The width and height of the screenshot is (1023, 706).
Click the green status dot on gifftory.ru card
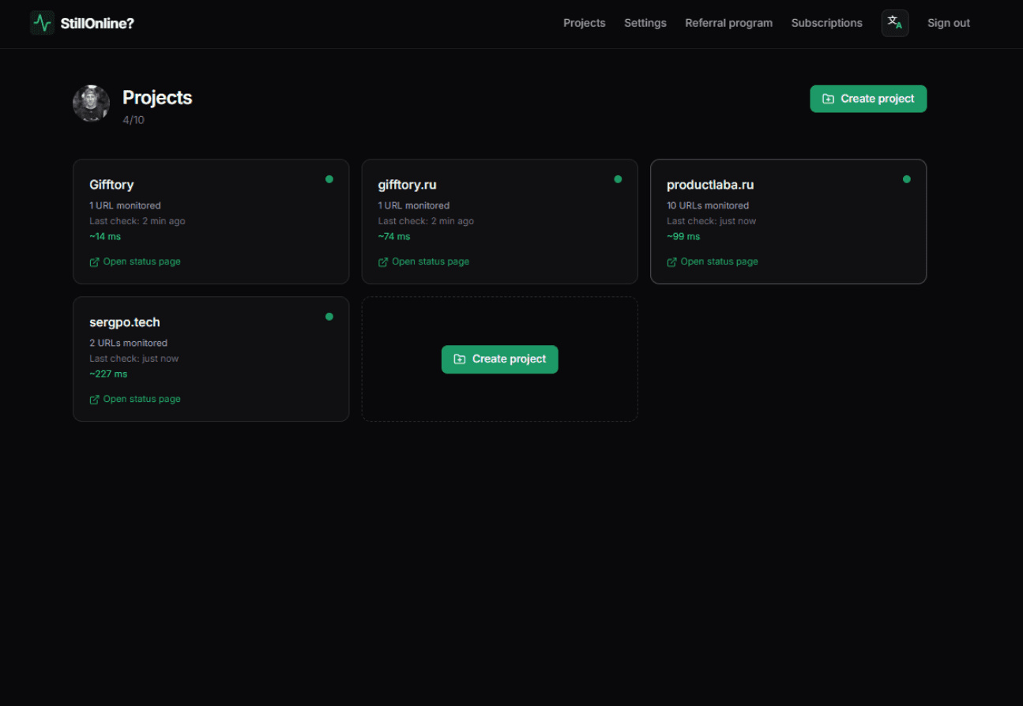pos(618,179)
